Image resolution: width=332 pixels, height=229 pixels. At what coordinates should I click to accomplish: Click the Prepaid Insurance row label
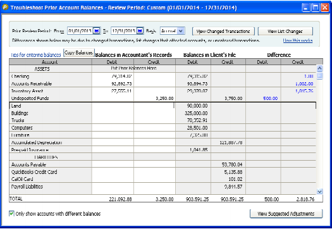pos(30,150)
